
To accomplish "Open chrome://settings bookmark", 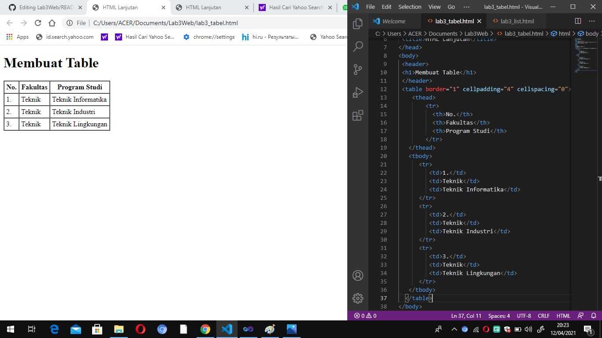I will tap(209, 37).
